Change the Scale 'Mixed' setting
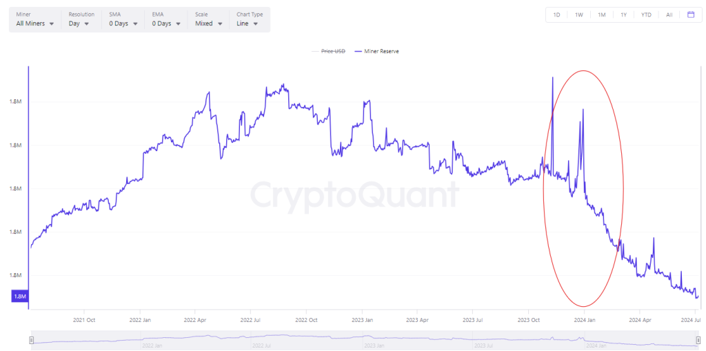The image size is (706, 351). [x=209, y=23]
